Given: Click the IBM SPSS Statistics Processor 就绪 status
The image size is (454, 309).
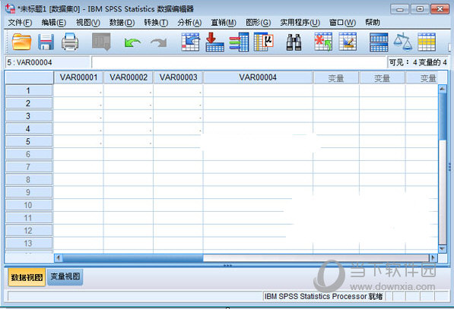Looking at the screenshot, I should click(x=323, y=296).
